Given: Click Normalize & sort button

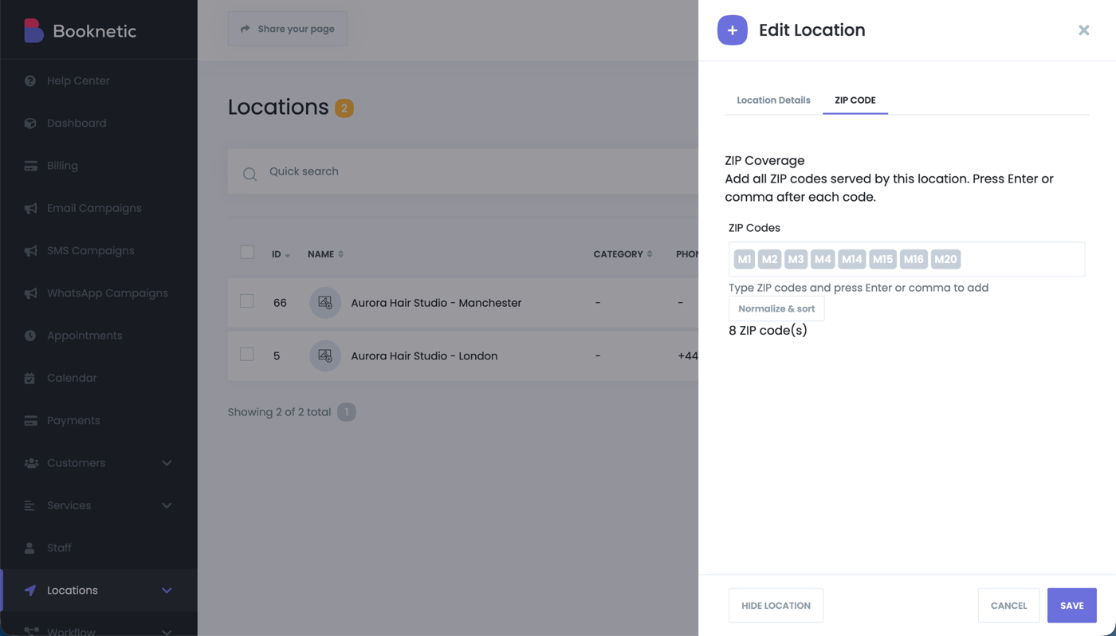Looking at the screenshot, I should (776, 308).
